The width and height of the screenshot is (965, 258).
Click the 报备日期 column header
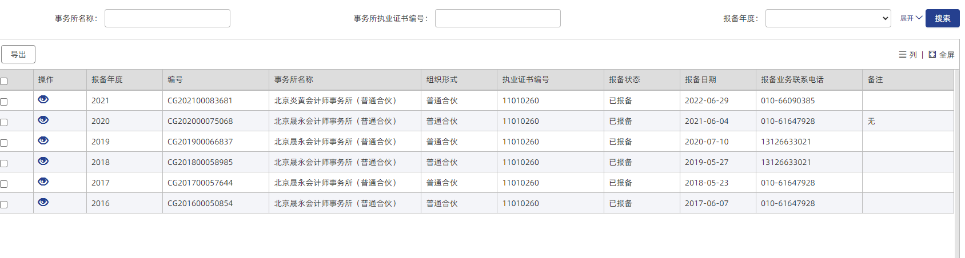tap(700, 80)
